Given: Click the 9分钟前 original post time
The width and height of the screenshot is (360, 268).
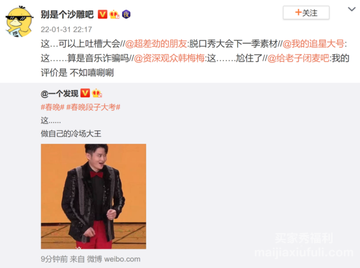Looking at the screenshot, I should tap(54, 259).
